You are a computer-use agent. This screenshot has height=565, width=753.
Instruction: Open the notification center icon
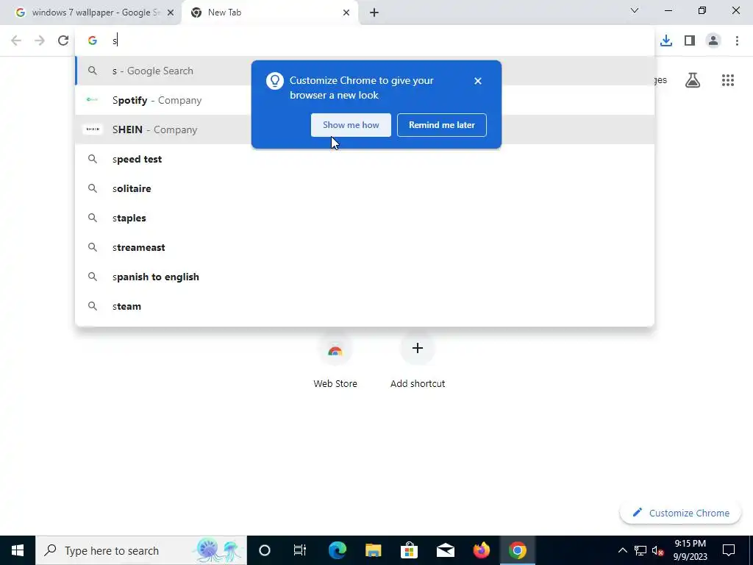click(x=729, y=550)
